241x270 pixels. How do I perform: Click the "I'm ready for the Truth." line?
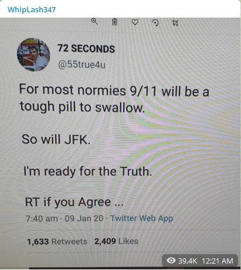pyautogui.click(x=88, y=171)
